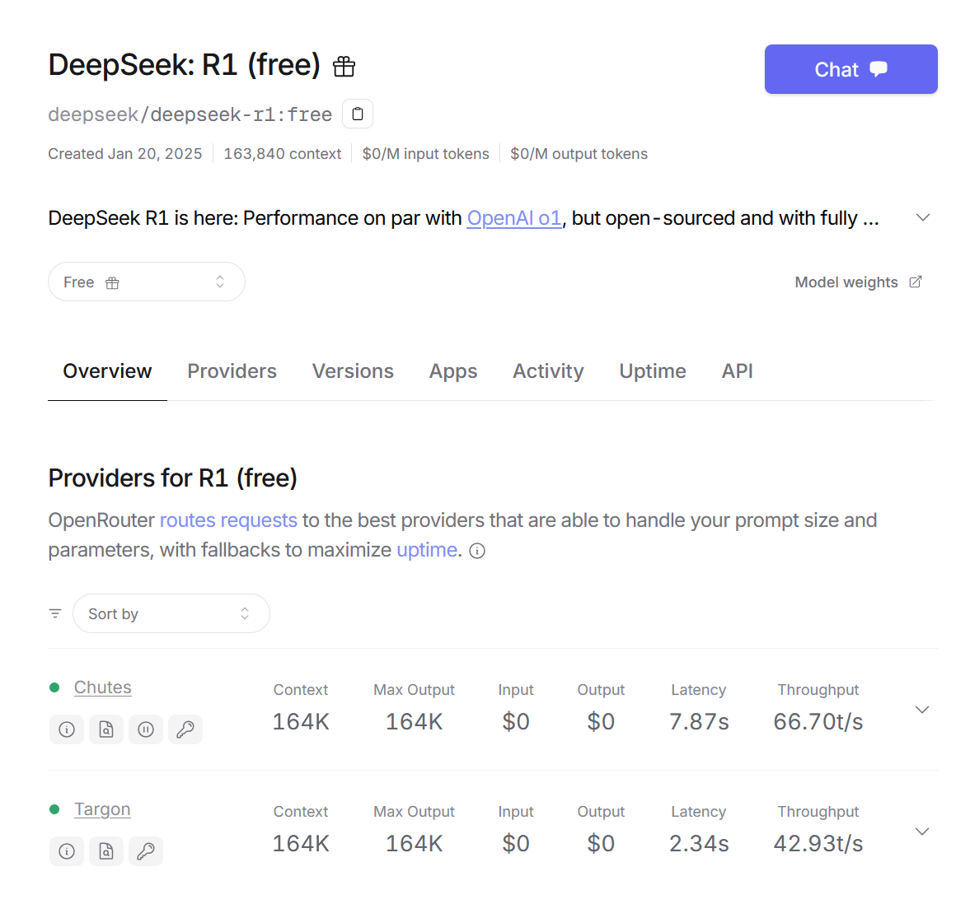Click the Chutes throughput value 66.70t/s
970x904 pixels.
(818, 722)
